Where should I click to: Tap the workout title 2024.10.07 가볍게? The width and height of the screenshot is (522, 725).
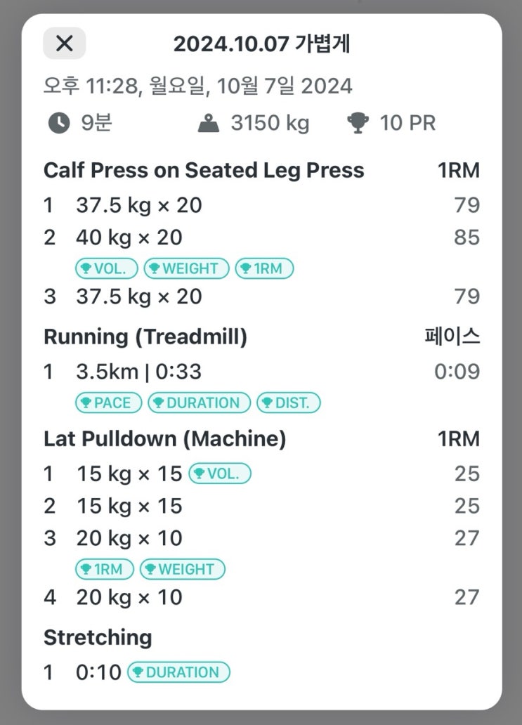click(261, 44)
